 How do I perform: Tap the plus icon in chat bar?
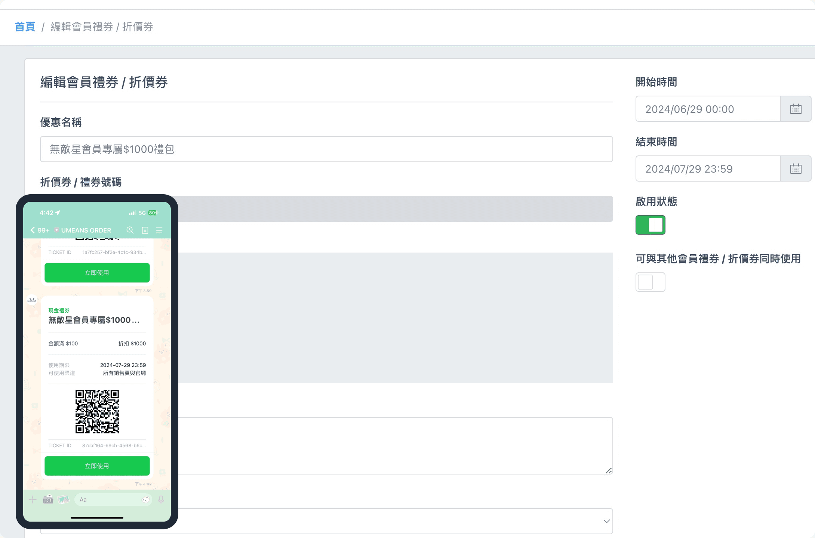[x=33, y=500]
